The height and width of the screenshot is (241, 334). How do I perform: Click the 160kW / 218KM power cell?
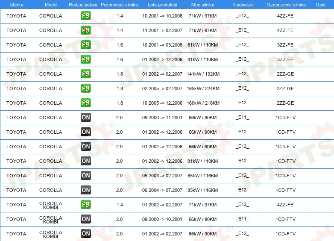[203, 103]
